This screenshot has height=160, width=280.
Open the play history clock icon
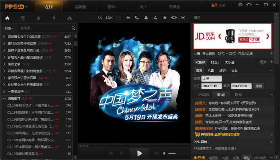click(23, 18)
